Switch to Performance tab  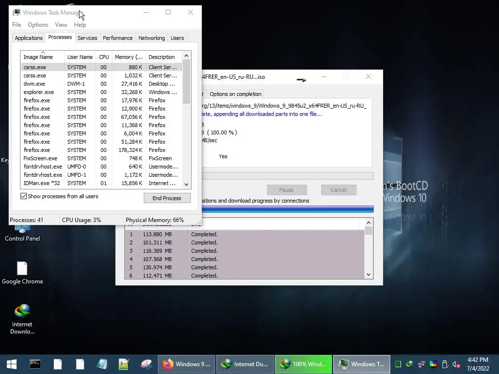pos(118,38)
